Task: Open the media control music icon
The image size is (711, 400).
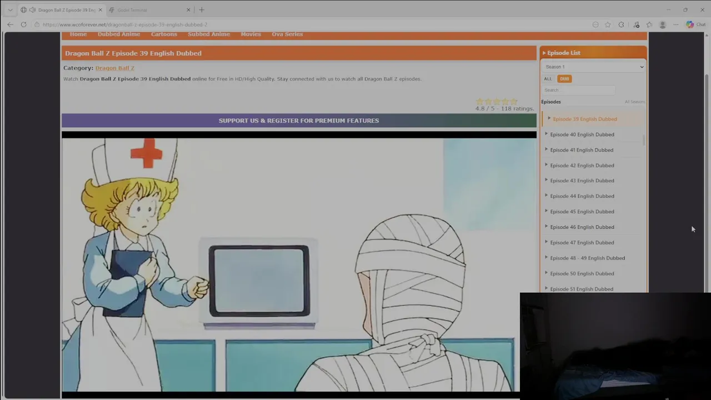Action: tap(636, 24)
